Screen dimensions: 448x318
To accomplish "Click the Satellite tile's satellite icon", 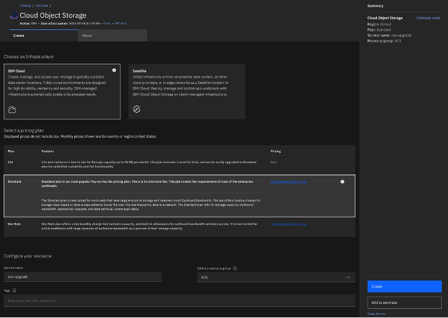I will pyautogui.click(x=137, y=109).
